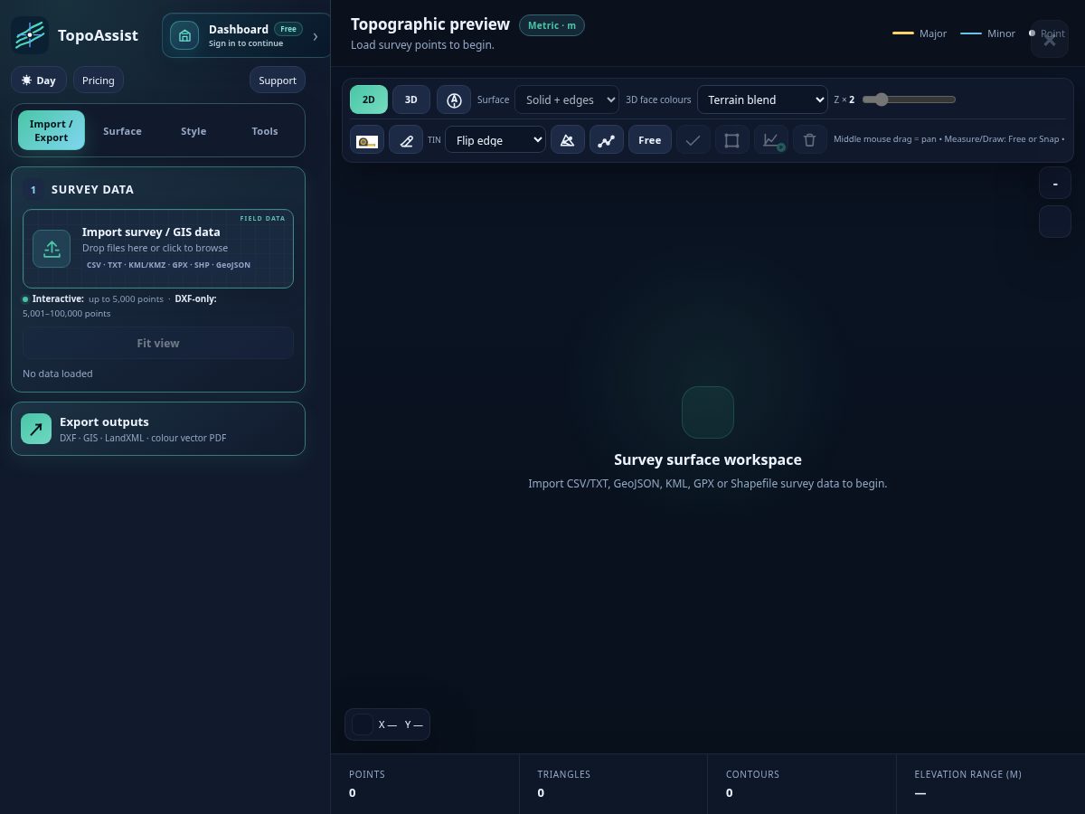The image size is (1085, 814).
Task: Click the north arrow compass icon
Action: coord(455,99)
